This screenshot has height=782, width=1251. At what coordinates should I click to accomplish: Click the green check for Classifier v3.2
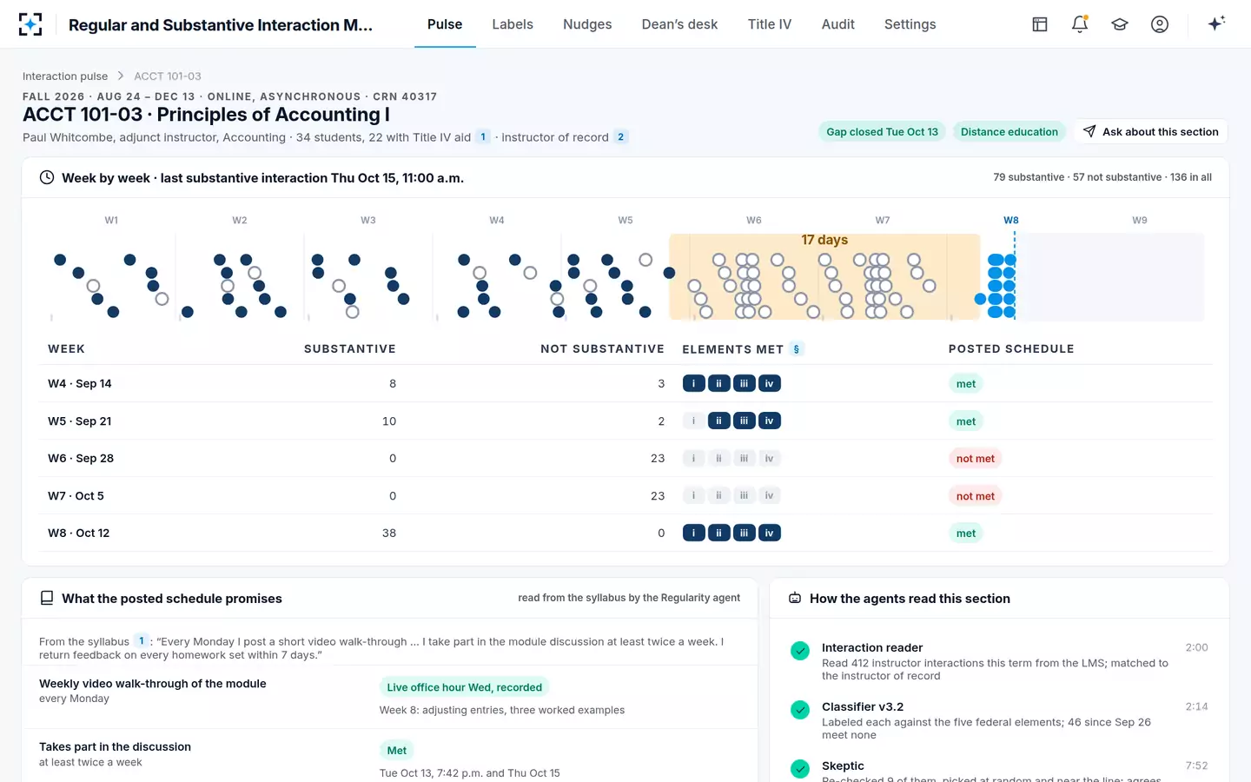pos(800,710)
